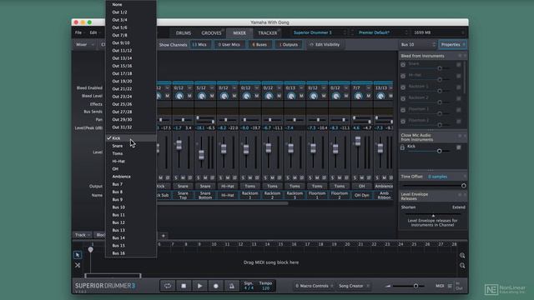Solo the Snare Top channel
The image size is (534, 300).
[176, 177]
